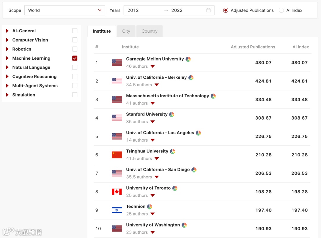Open pie chart icon for Technion
This screenshot has width=321, height=238.
point(150,207)
